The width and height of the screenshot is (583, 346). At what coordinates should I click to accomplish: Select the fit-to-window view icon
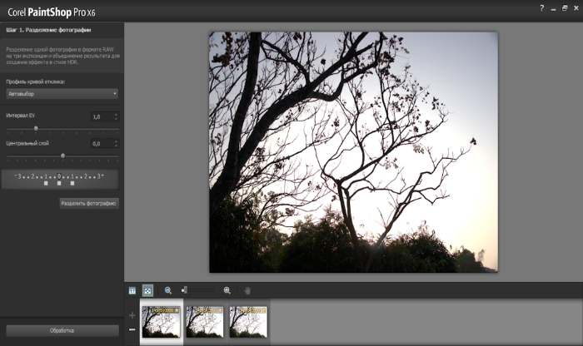[x=147, y=290]
